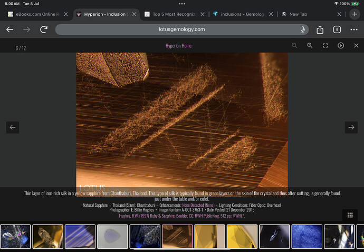The height and width of the screenshot is (252, 364).
Task: Go to the previous gallery image
Action: (13, 127)
